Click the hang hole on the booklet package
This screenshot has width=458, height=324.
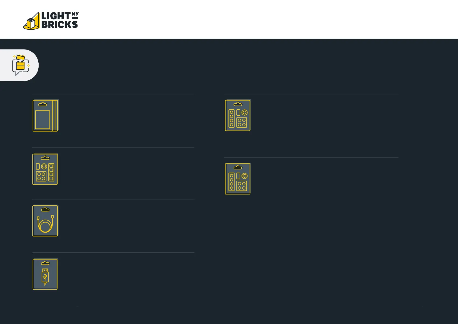(x=43, y=104)
